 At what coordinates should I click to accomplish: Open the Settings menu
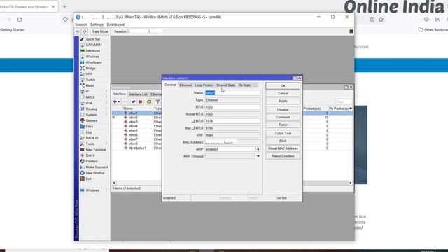[97, 24]
